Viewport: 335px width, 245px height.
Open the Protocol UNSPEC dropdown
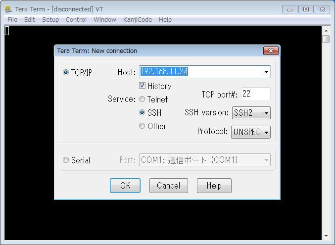coord(250,132)
